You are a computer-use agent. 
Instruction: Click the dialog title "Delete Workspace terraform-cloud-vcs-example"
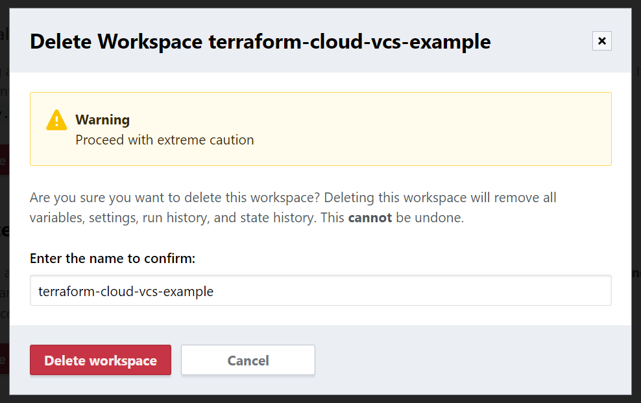(x=260, y=42)
